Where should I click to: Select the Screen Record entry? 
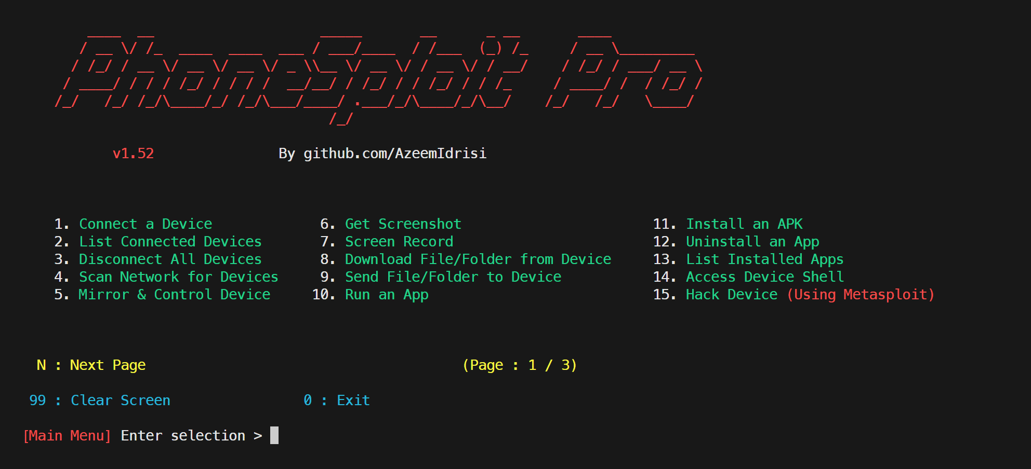399,242
